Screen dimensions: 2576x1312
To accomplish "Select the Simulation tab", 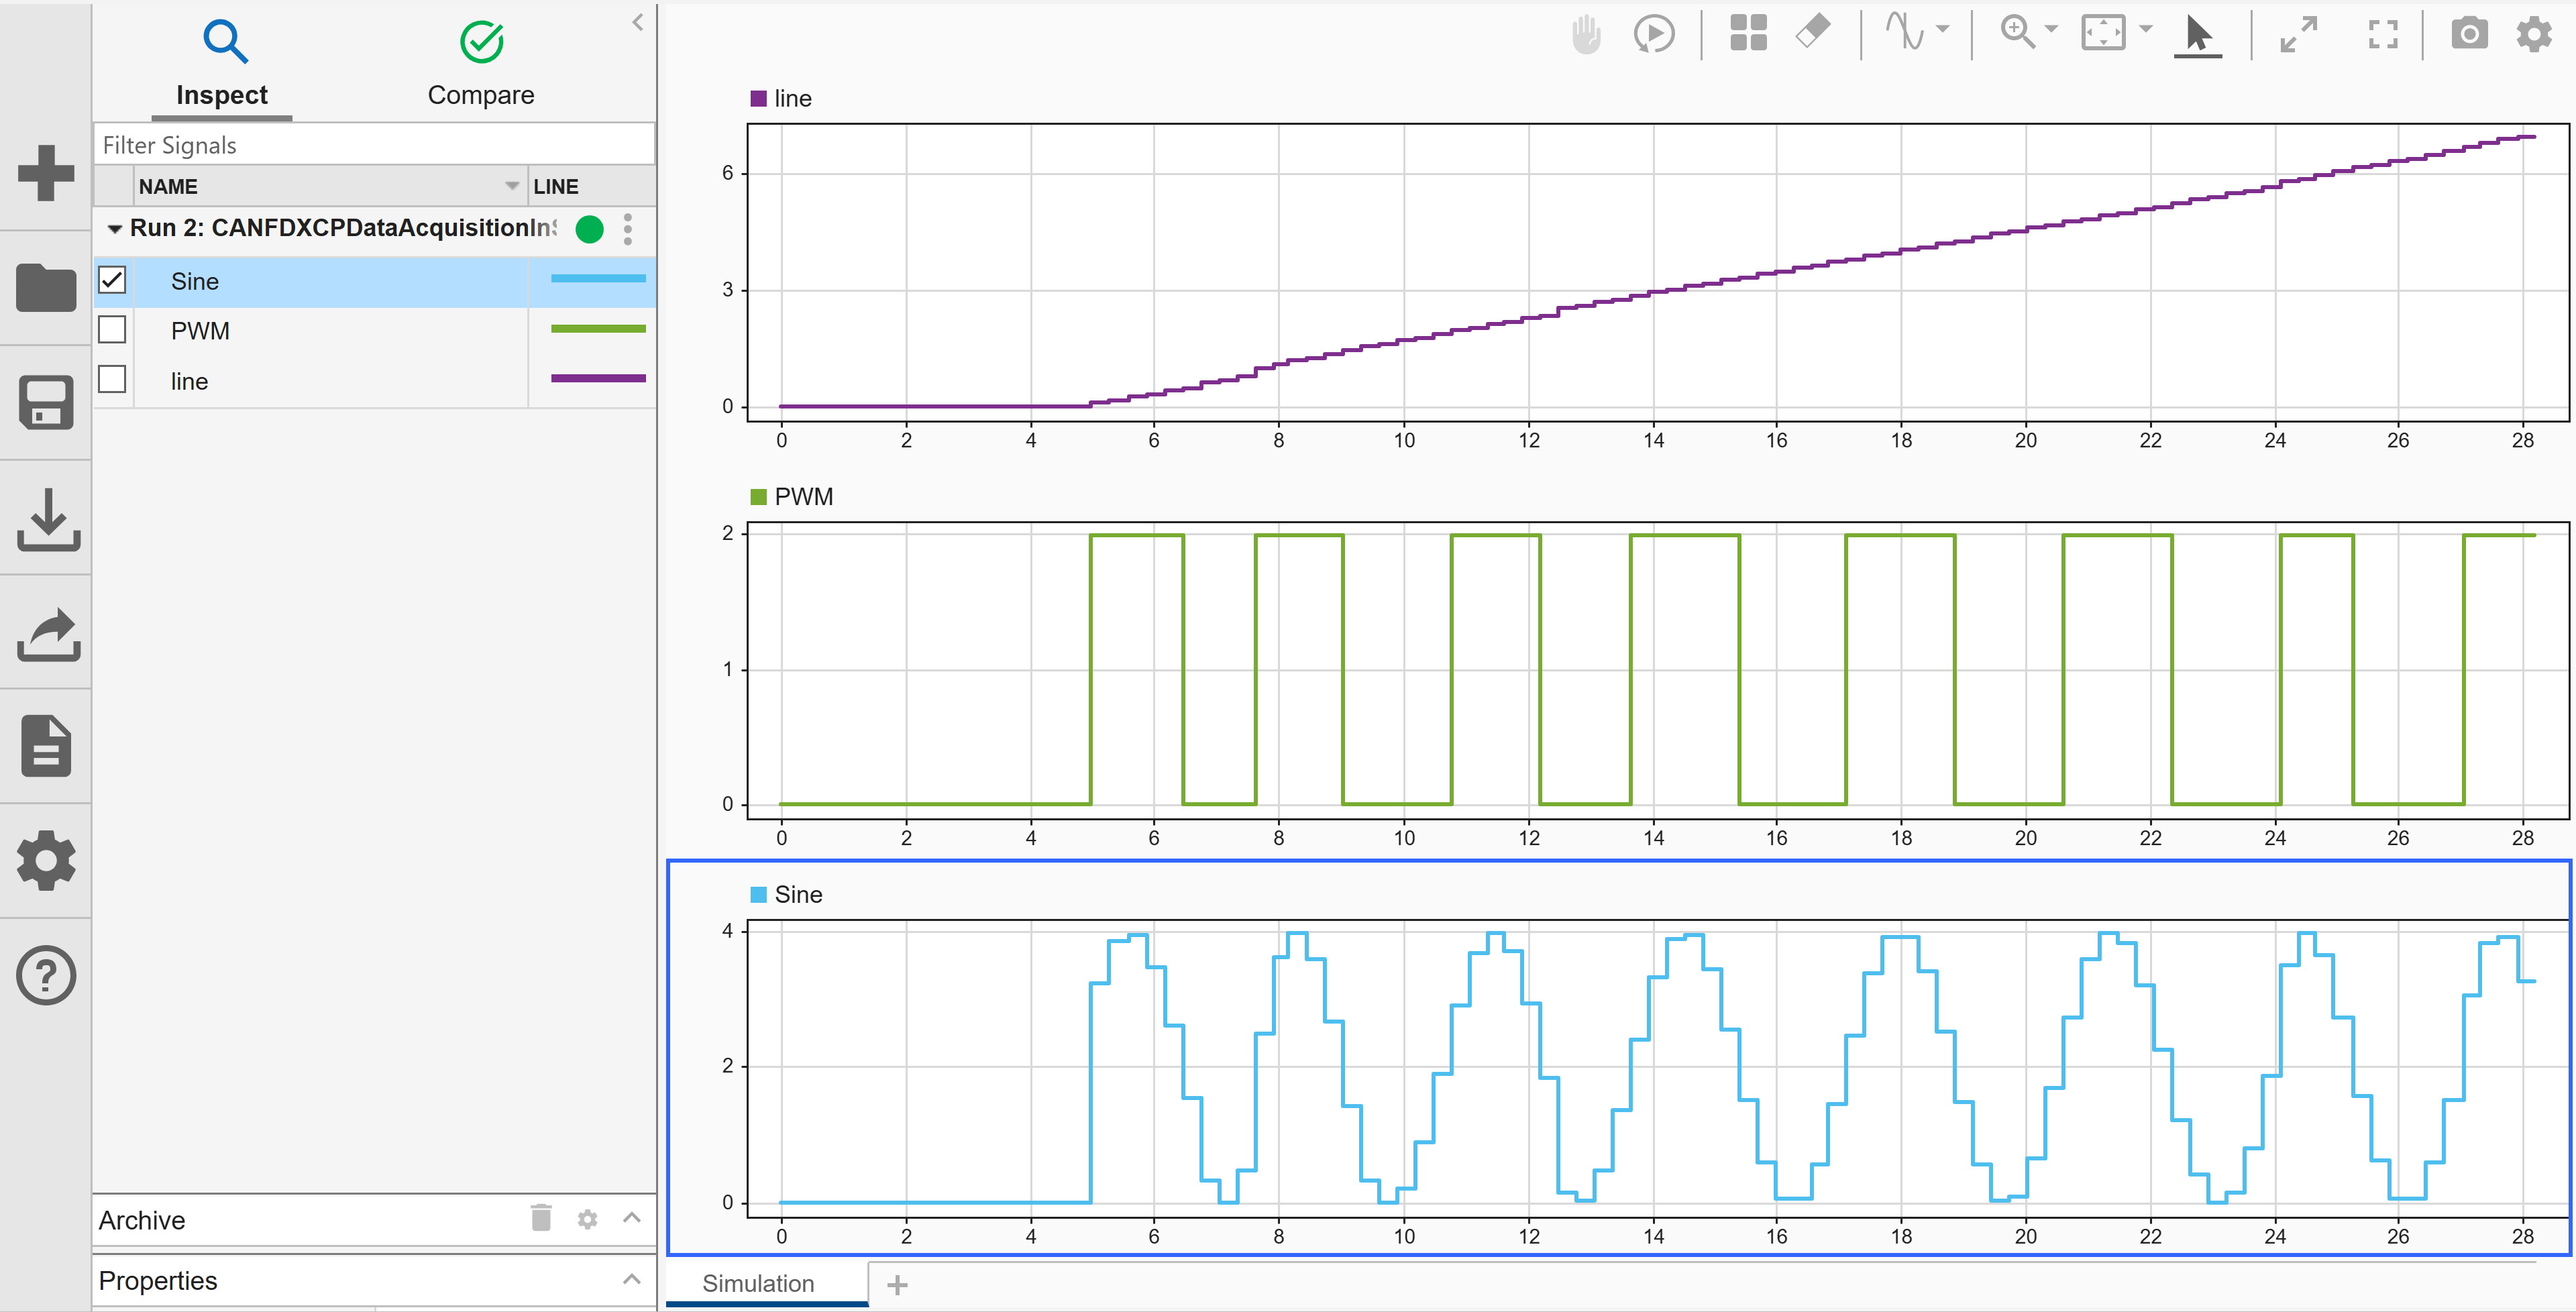I will [x=767, y=1284].
